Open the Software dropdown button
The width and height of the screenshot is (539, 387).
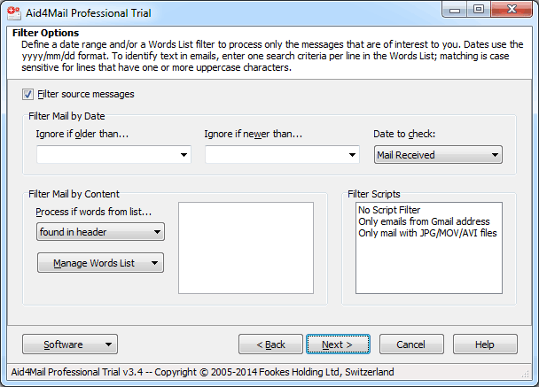(x=70, y=344)
